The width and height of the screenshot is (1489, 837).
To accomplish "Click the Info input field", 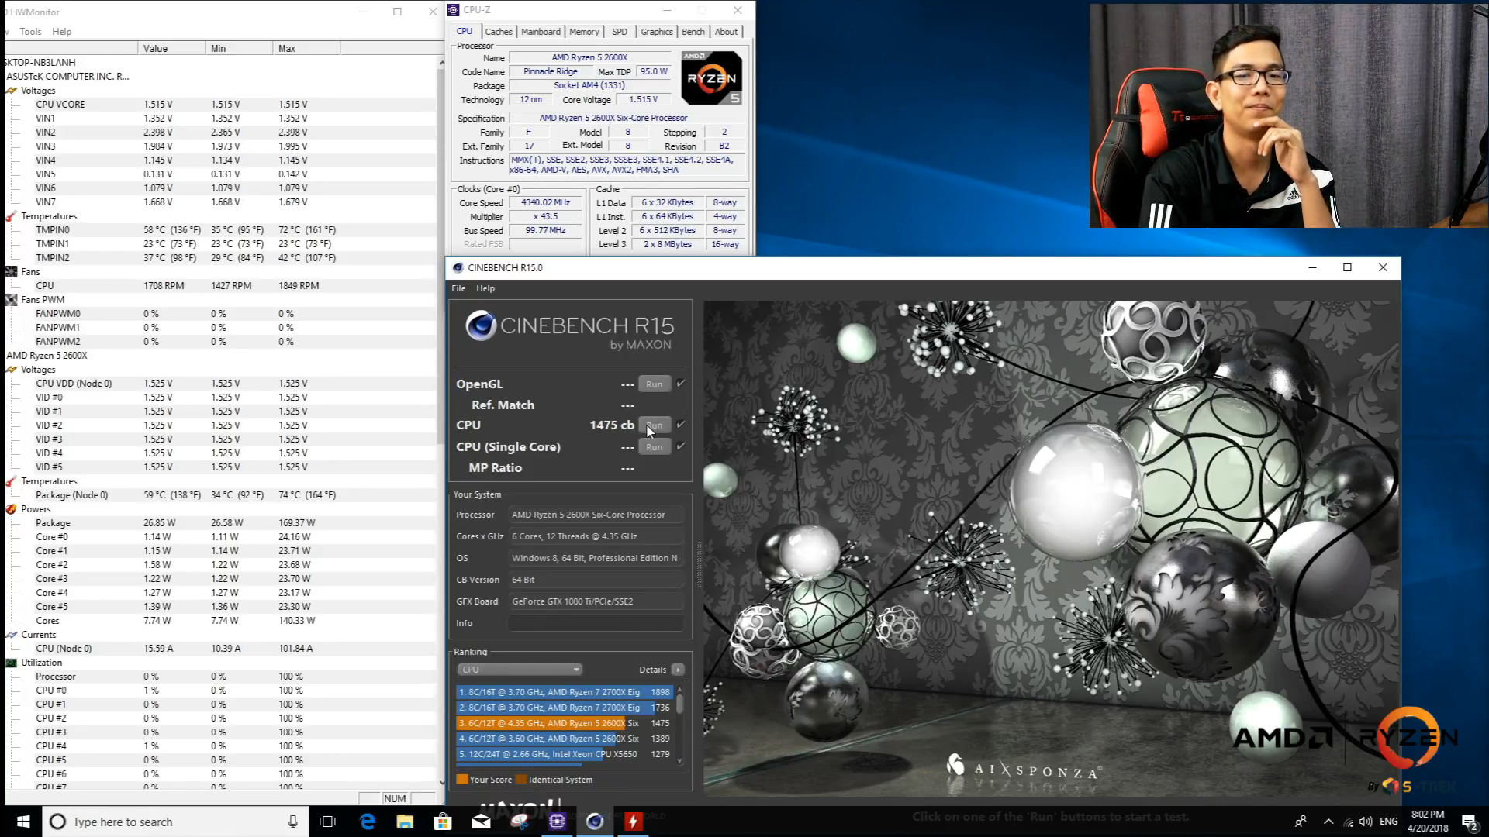I will point(596,623).
